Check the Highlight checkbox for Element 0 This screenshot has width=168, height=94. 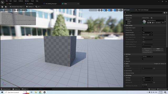pos(126,21)
